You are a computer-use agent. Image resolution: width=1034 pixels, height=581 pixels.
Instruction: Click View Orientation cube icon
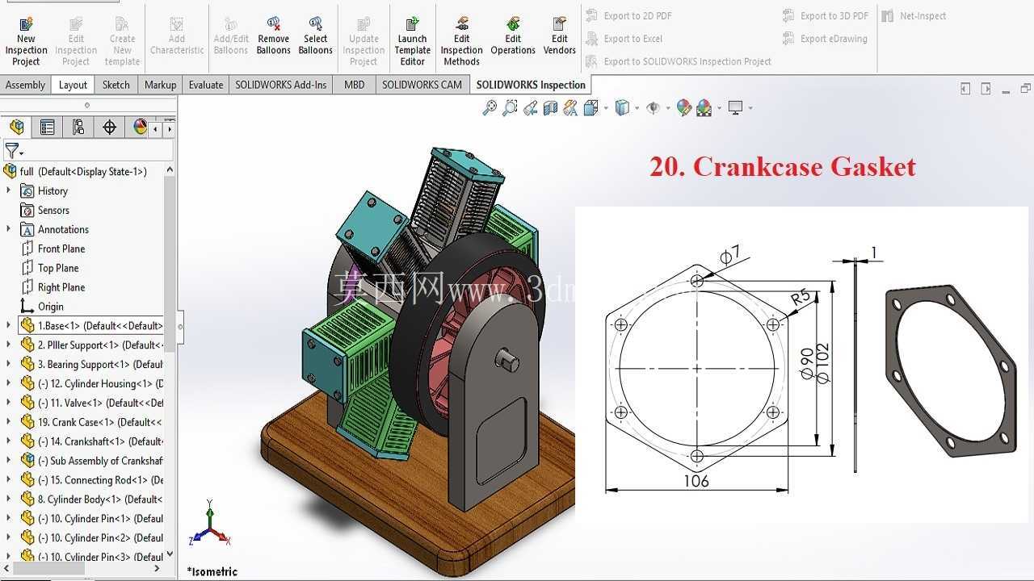pyautogui.click(x=591, y=107)
